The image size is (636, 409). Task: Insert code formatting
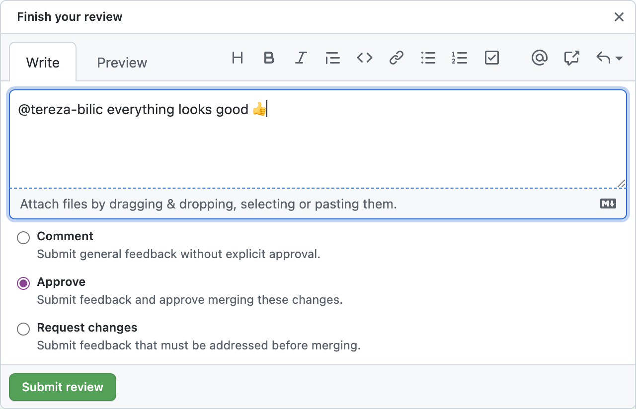point(364,58)
